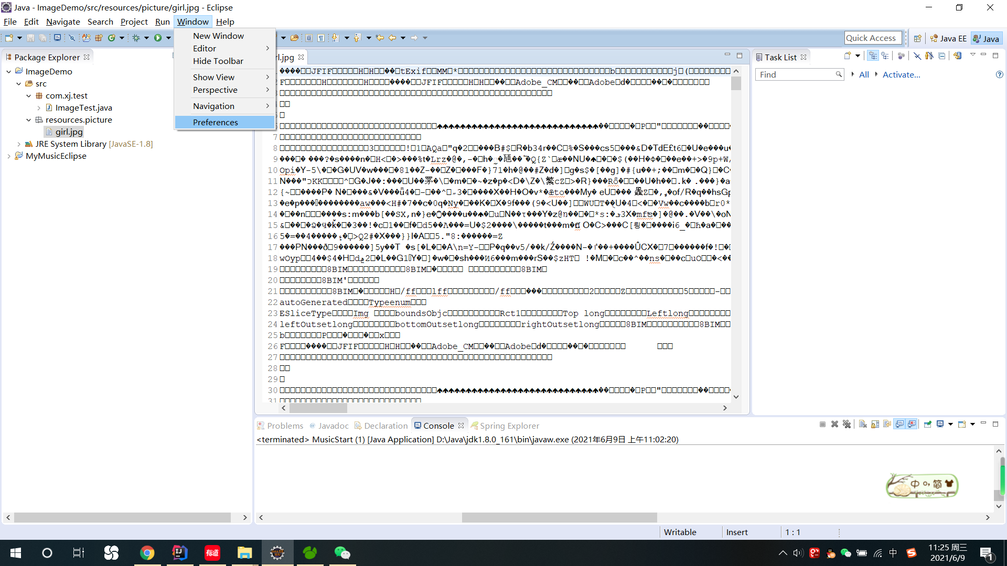The image size is (1007, 566).
Task: Select Preferences from the Window menu
Action: pyautogui.click(x=215, y=122)
